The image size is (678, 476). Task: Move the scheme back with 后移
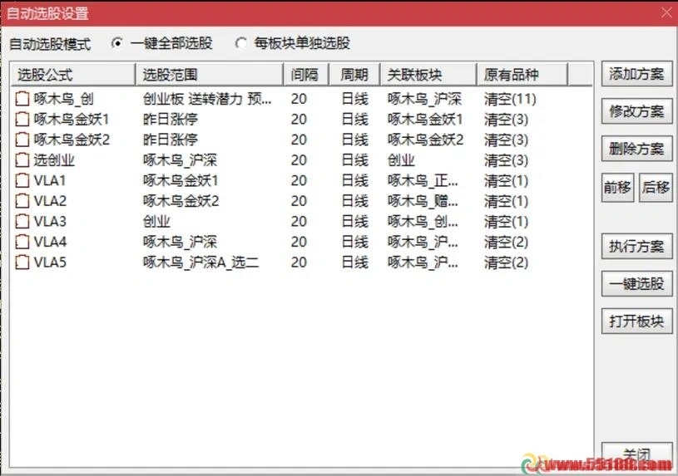656,188
